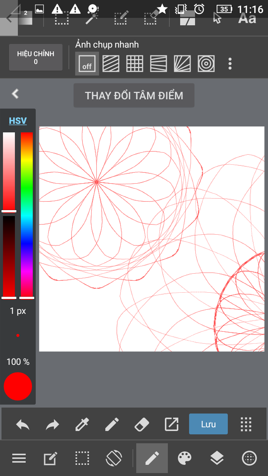Open the layers panel
The image size is (268, 476).
tap(217, 459)
